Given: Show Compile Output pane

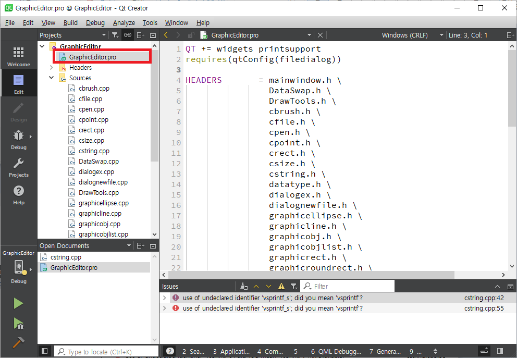Looking at the screenshot, I should click(x=270, y=351).
